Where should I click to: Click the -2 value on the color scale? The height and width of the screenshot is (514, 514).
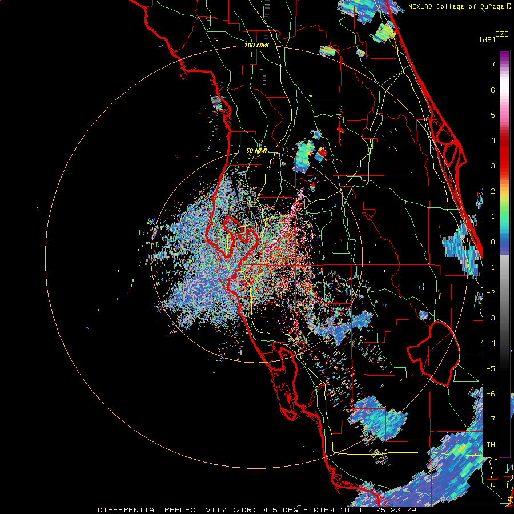click(491, 293)
